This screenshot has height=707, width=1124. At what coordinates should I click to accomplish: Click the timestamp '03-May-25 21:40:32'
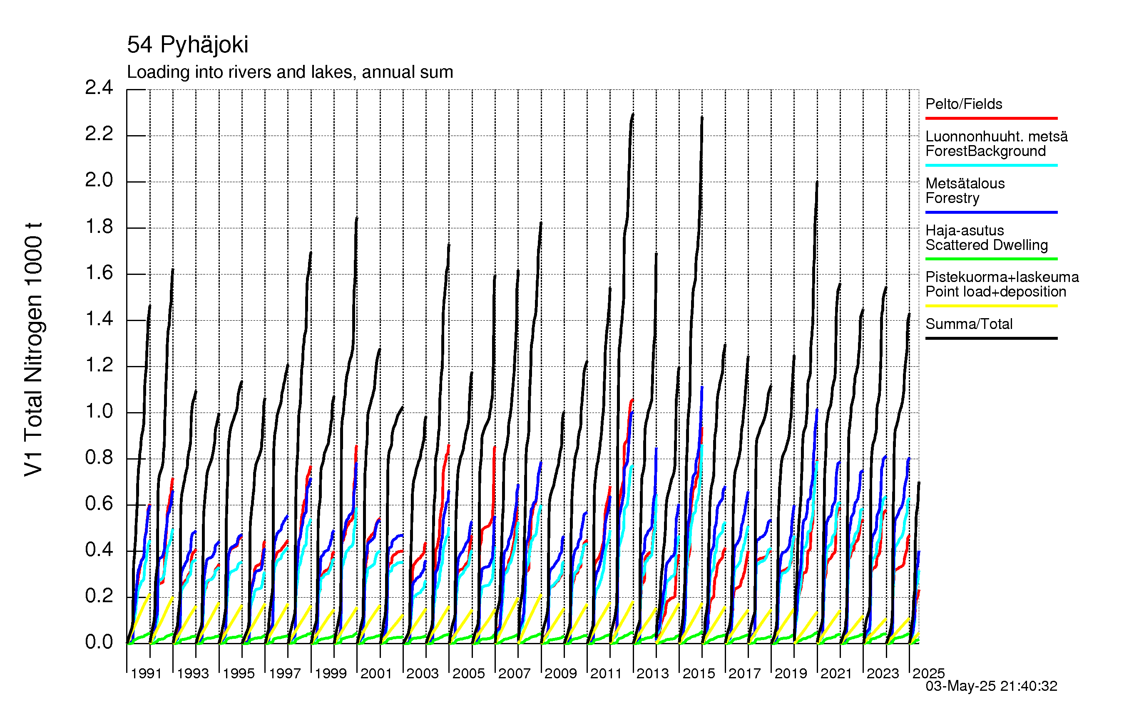coord(992,686)
